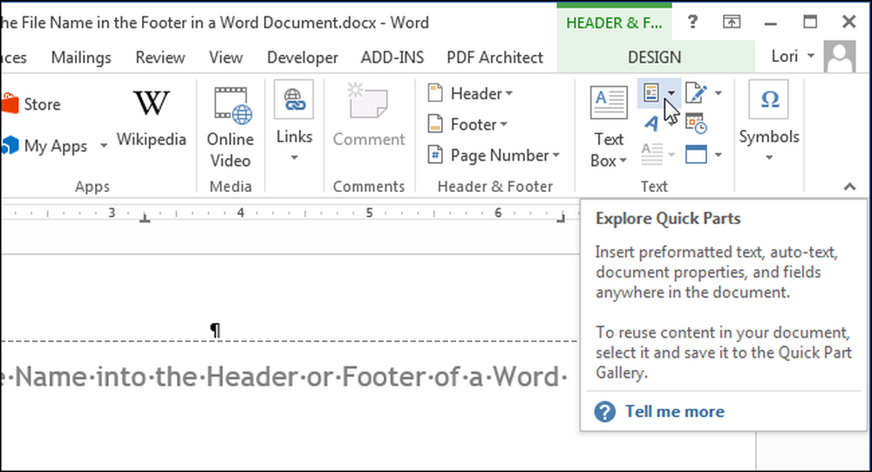This screenshot has height=472, width=872.
Task: Open the View tab
Action: coord(226,58)
